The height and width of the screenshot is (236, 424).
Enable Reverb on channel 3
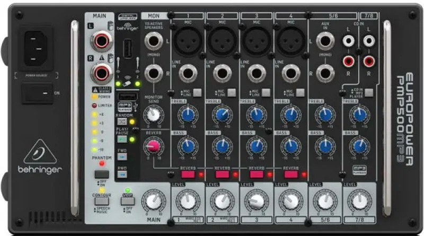point(257,174)
